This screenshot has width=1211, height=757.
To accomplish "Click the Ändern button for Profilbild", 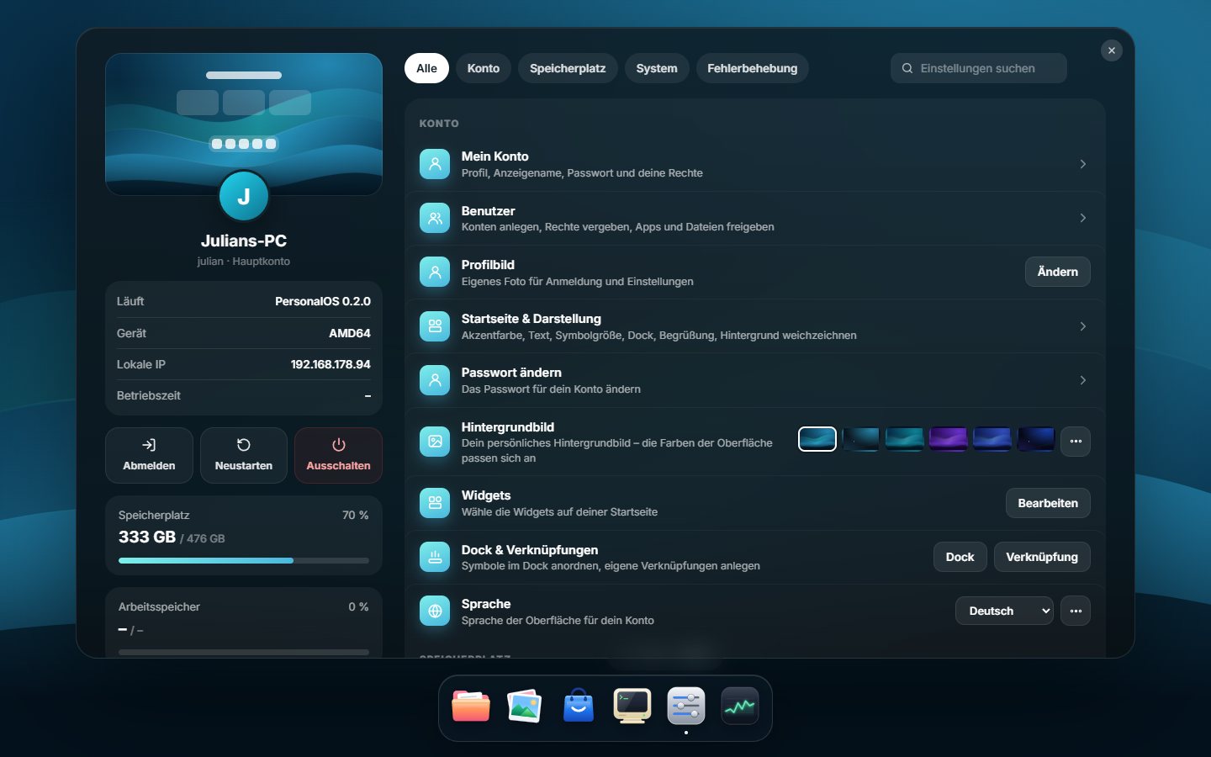I will (x=1057, y=272).
